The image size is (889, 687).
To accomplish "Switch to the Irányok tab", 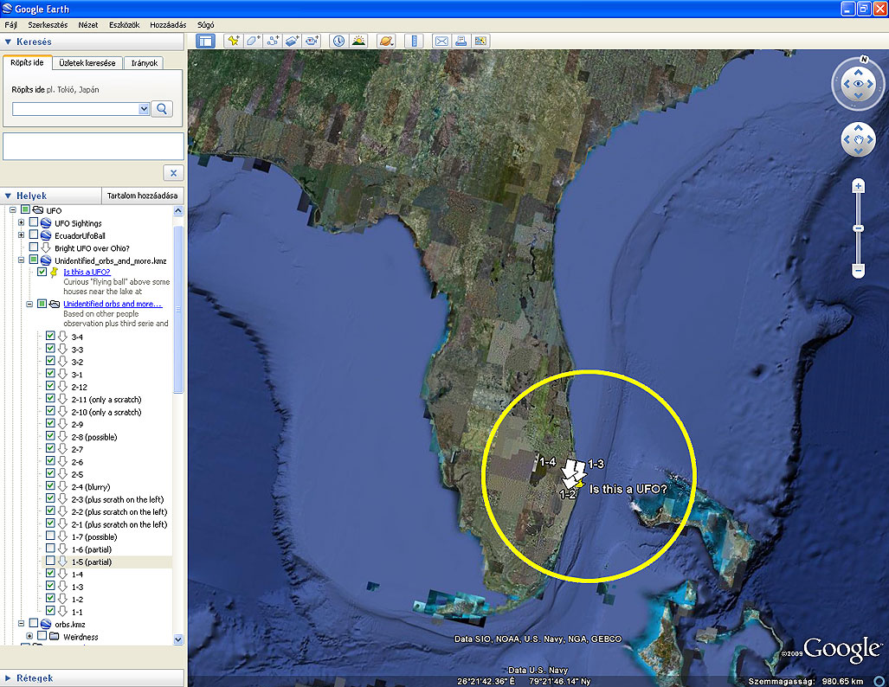I will (144, 63).
